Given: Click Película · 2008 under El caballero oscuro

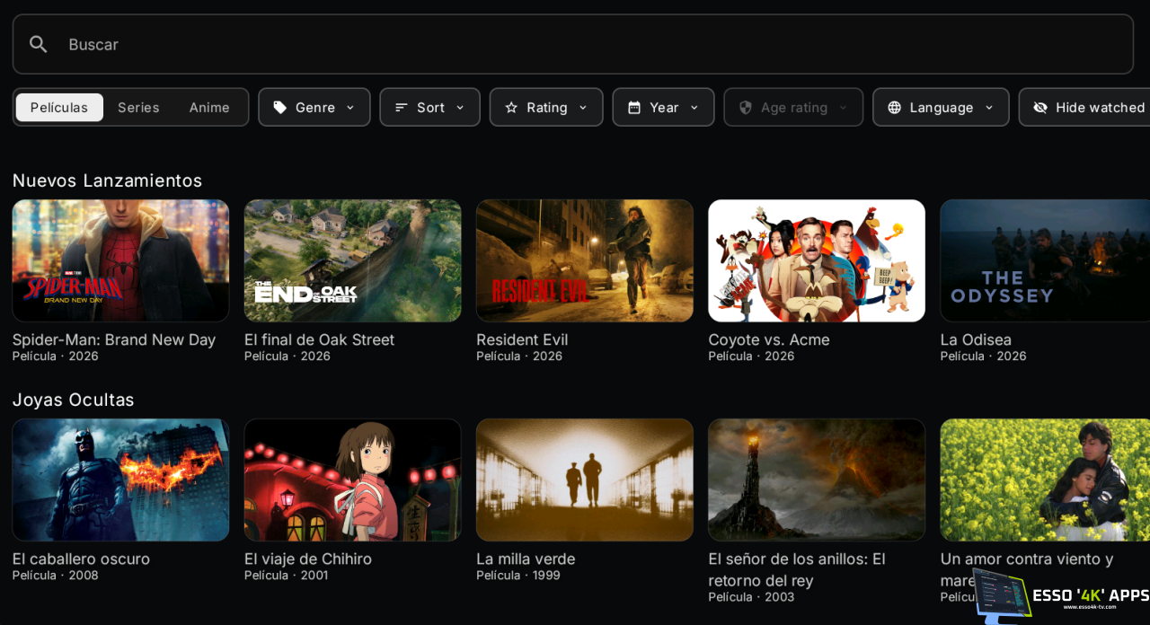Looking at the screenshot, I should pyautogui.click(x=55, y=575).
